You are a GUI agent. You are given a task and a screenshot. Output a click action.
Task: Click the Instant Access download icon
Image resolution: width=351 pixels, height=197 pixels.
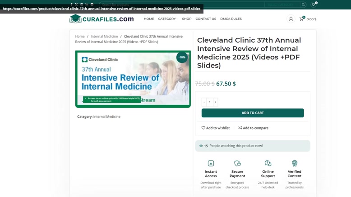pyautogui.click(x=211, y=163)
